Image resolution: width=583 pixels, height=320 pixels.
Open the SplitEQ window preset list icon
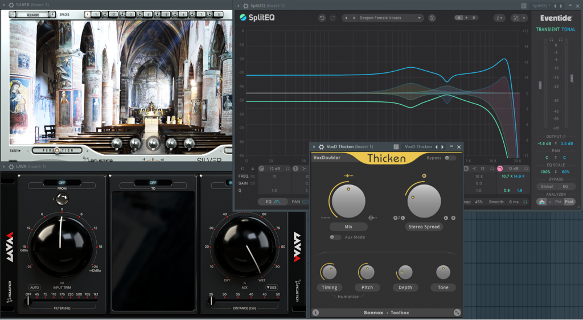click(524, 6)
